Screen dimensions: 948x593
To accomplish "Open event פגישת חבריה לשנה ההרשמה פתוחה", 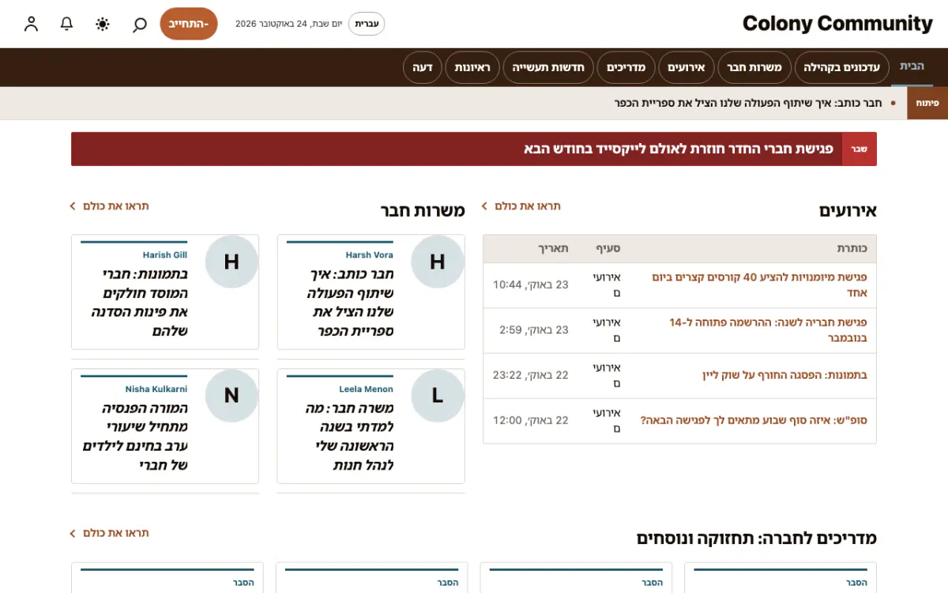I will pyautogui.click(x=768, y=330).
